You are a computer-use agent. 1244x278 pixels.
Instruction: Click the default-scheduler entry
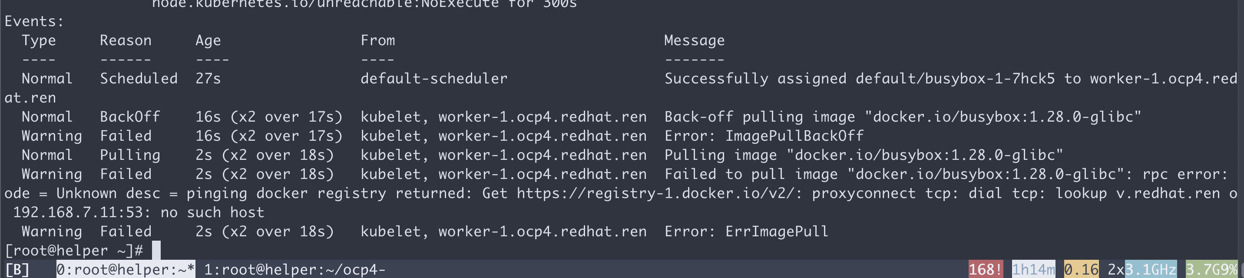(433, 79)
